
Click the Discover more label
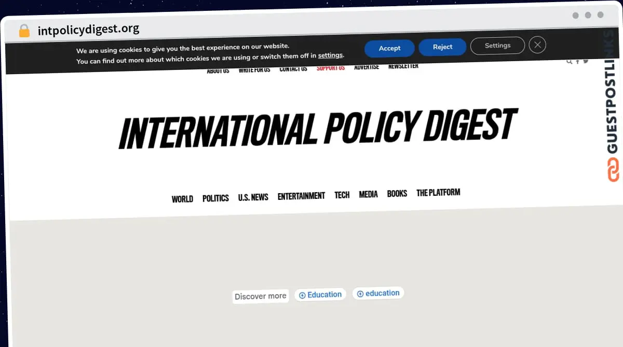click(261, 296)
